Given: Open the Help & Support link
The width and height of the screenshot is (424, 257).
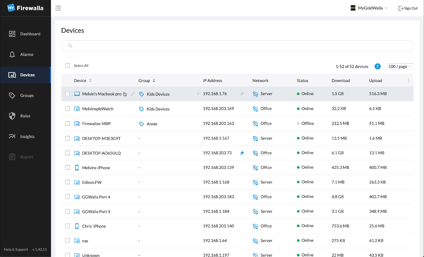Looking at the screenshot, I should coord(16,249).
